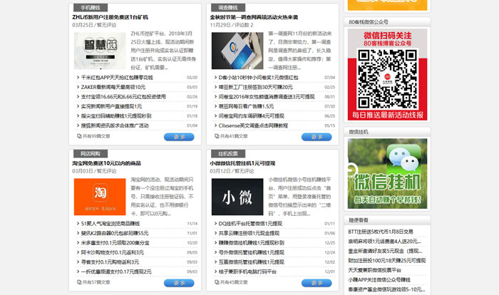Open article ZHL币新用户注册免费送1台矿机
Viewport: 499px width, 295px height.
110,17
